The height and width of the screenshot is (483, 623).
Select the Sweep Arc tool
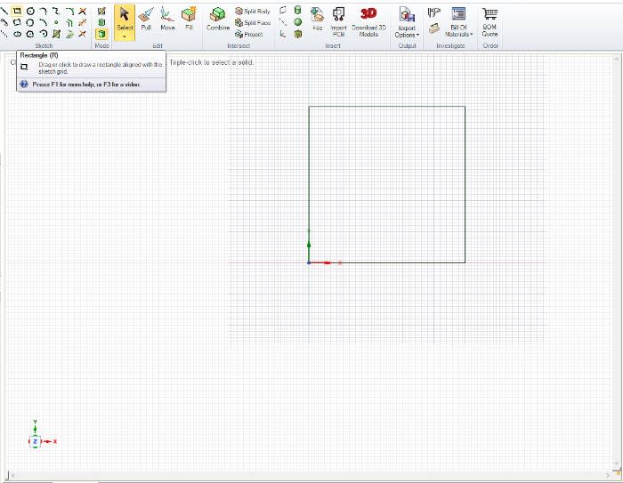(x=44, y=34)
